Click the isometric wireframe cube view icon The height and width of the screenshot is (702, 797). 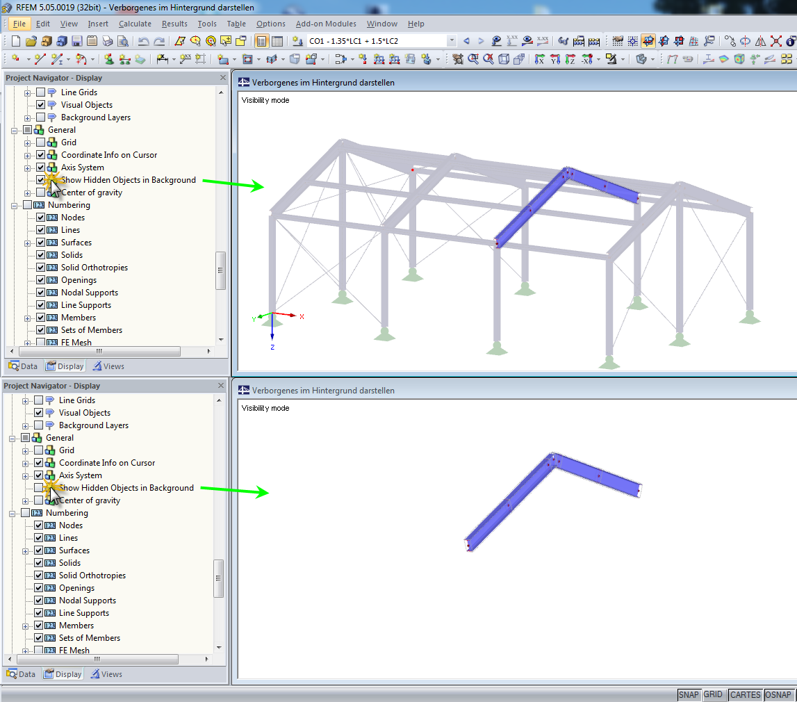tap(504, 60)
